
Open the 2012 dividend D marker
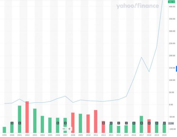pos(104,123)
